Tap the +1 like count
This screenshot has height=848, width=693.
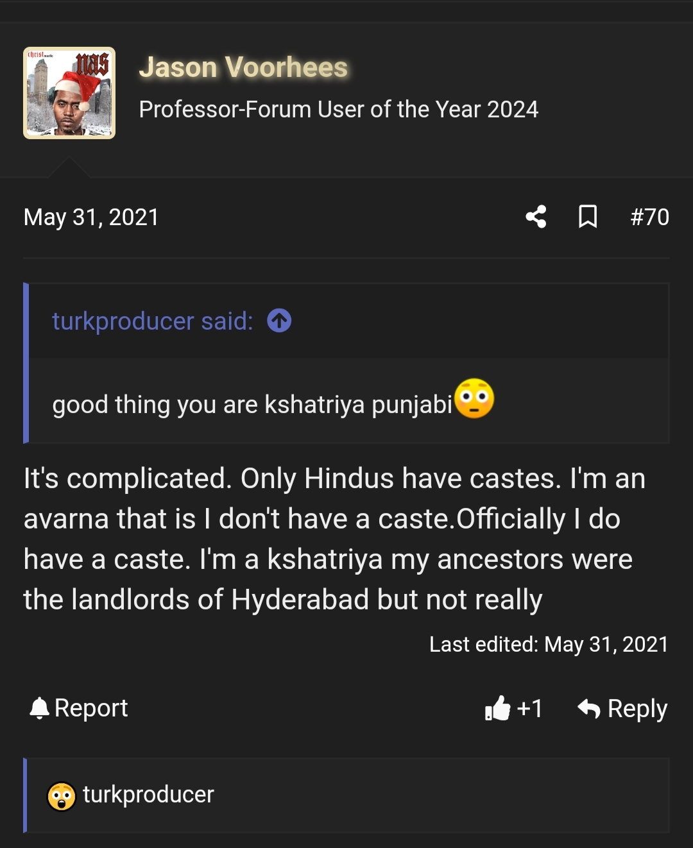pos(530,709)
